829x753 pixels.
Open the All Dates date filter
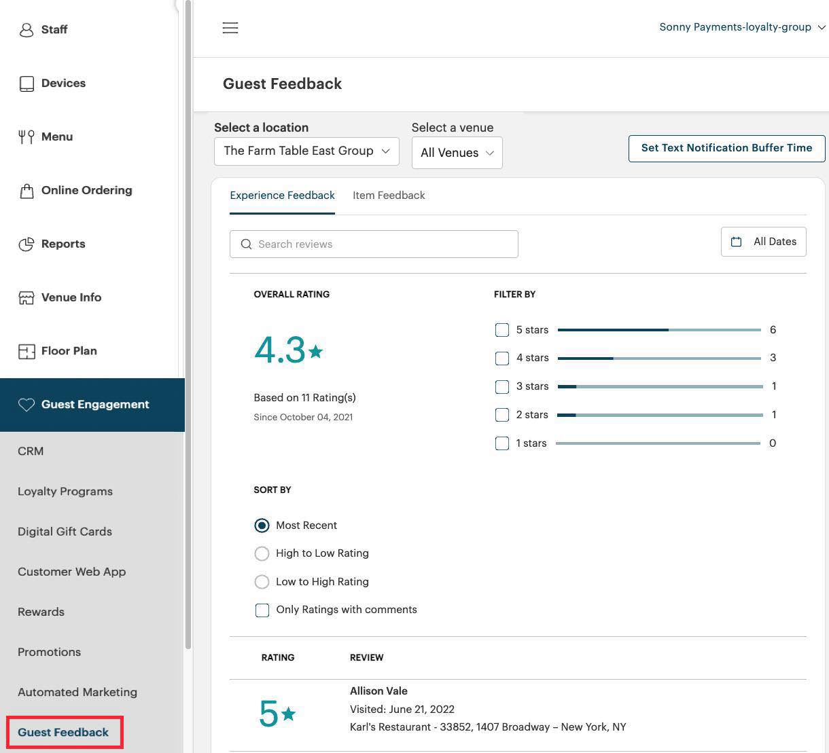pyautogui.click(x=763, y=242)
